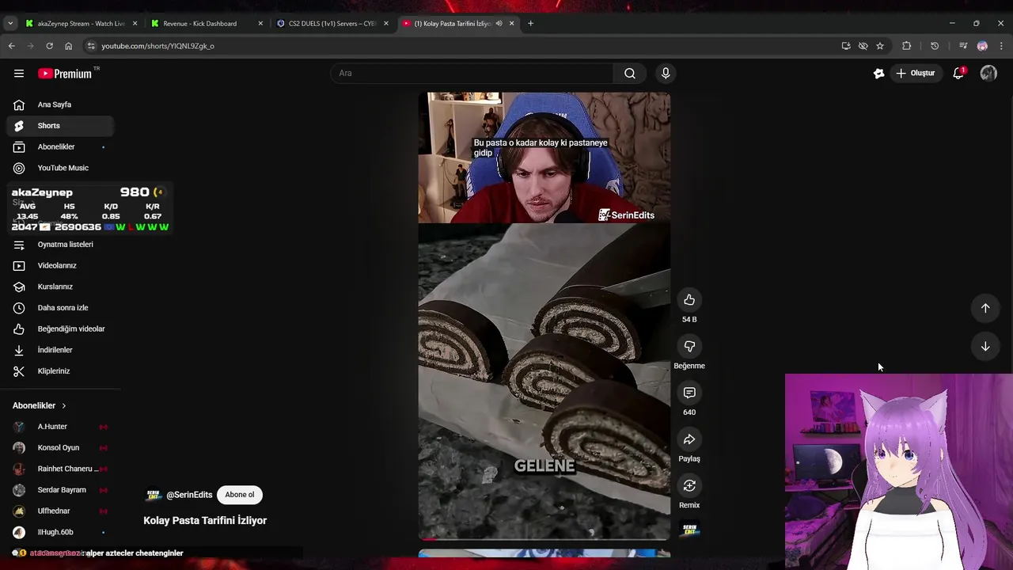Open Beğendiğim videolar
Image resolution: width=1013 pixels, height=570 pixels.
(x=60, y=329)
